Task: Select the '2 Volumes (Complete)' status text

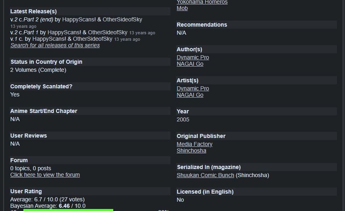Action: click(38, 70)
